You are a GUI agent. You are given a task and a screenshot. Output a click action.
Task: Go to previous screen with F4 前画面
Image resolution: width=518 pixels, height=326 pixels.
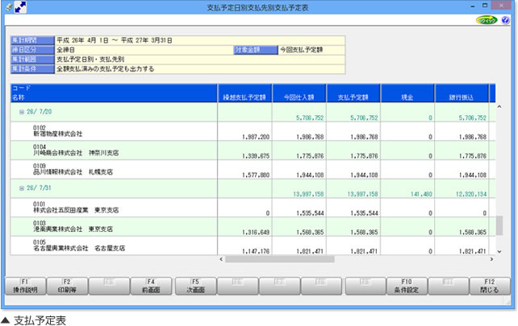(x=149, y=287)
